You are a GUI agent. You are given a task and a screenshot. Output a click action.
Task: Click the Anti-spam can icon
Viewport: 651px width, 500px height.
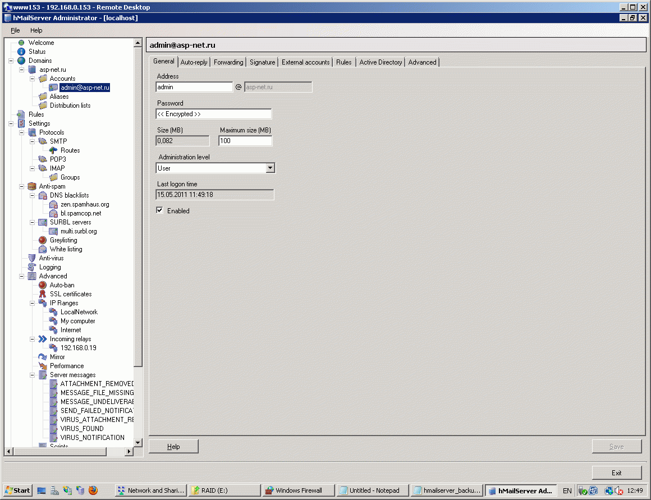click(32, 186)
